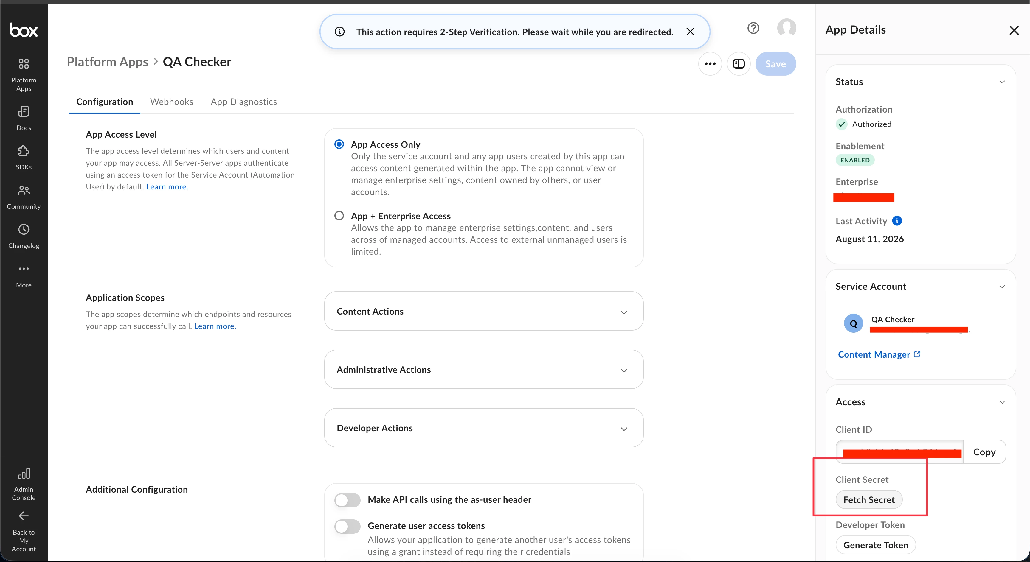Screen dimensions: 1030x562
Task: Expand the Administrative Actions scopes
Action: [x=483, y=370]
